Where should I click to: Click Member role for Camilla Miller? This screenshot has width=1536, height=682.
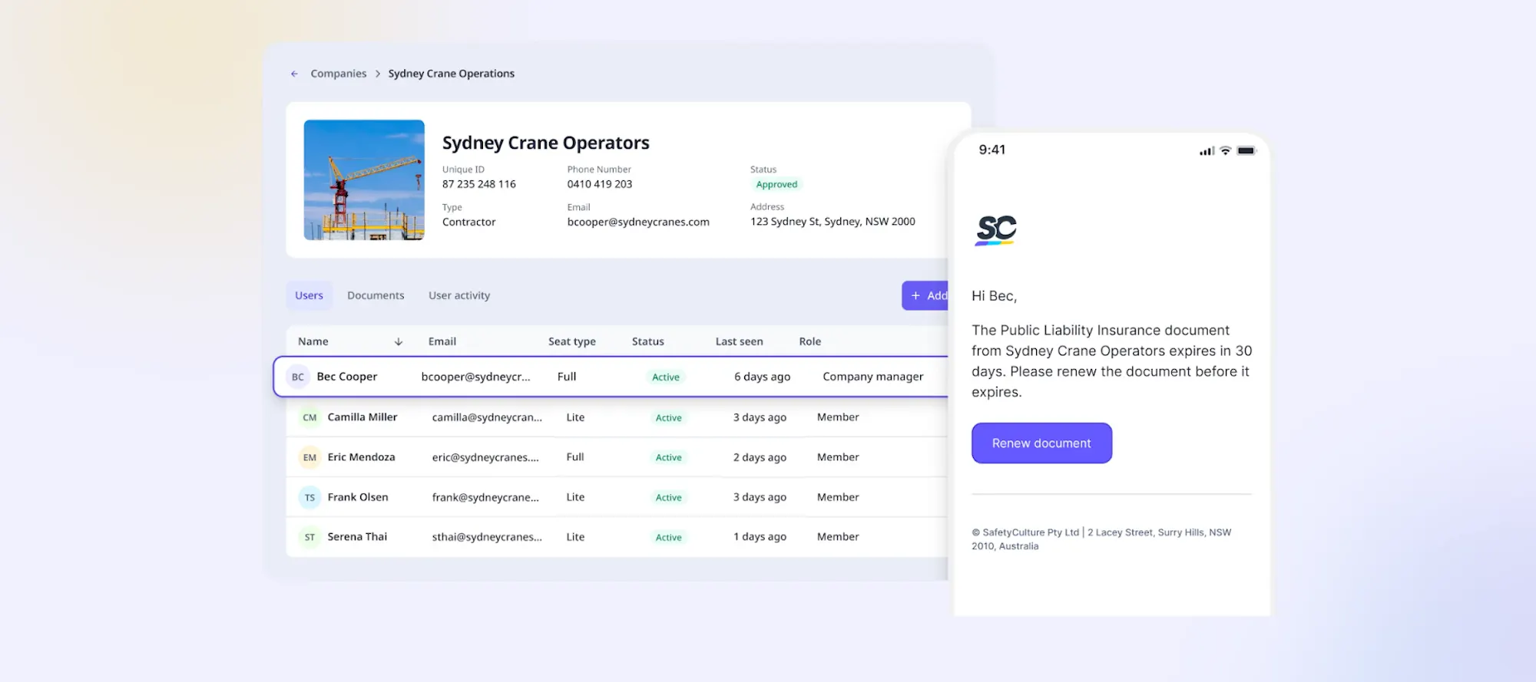pos(838,417)
